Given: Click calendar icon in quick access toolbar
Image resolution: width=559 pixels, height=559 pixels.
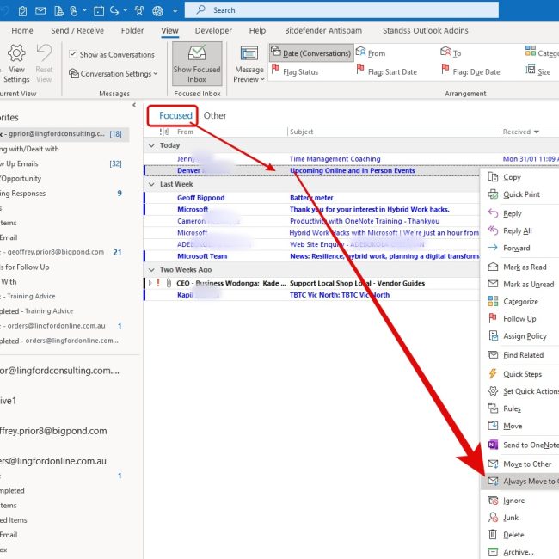Looking at the screenshot, I should coord(98,11).
